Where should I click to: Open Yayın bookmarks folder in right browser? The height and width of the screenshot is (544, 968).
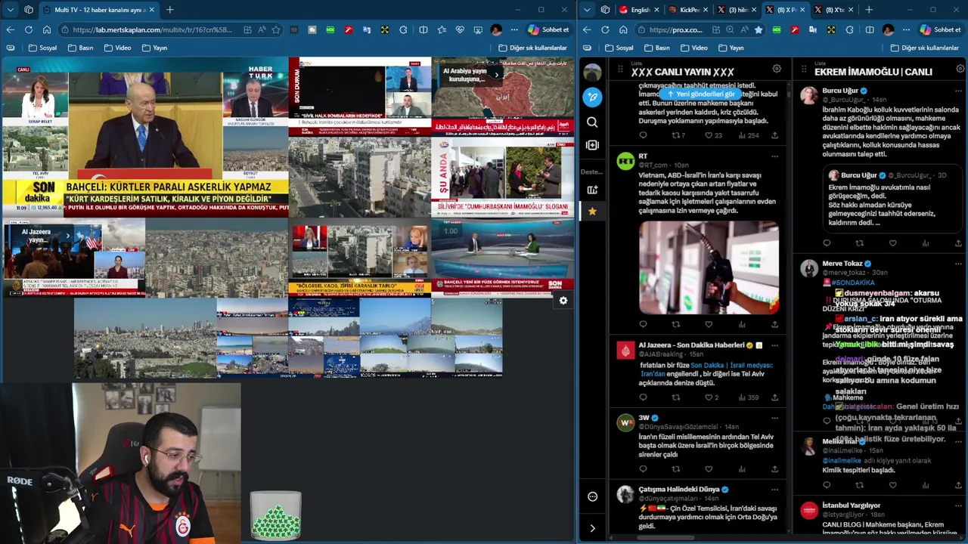pos(731,48)
